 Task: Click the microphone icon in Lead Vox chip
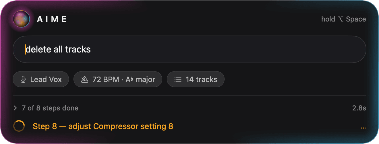point(23,79)
